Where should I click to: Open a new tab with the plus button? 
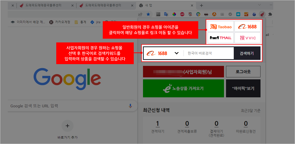click(201, 5)
